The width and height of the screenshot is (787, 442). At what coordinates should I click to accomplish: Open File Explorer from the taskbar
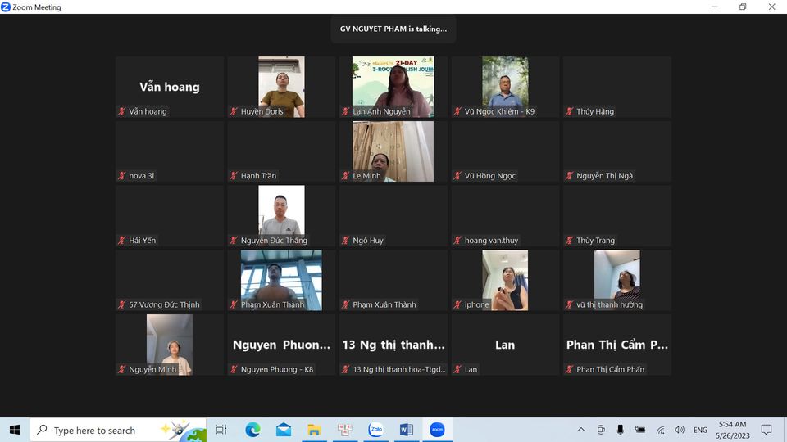click(314, 430)
